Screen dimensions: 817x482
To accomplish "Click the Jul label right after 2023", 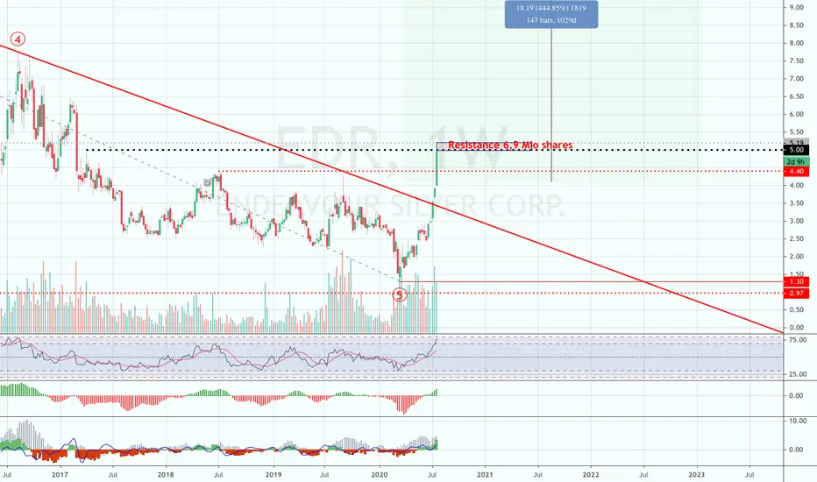I will 750,475.
